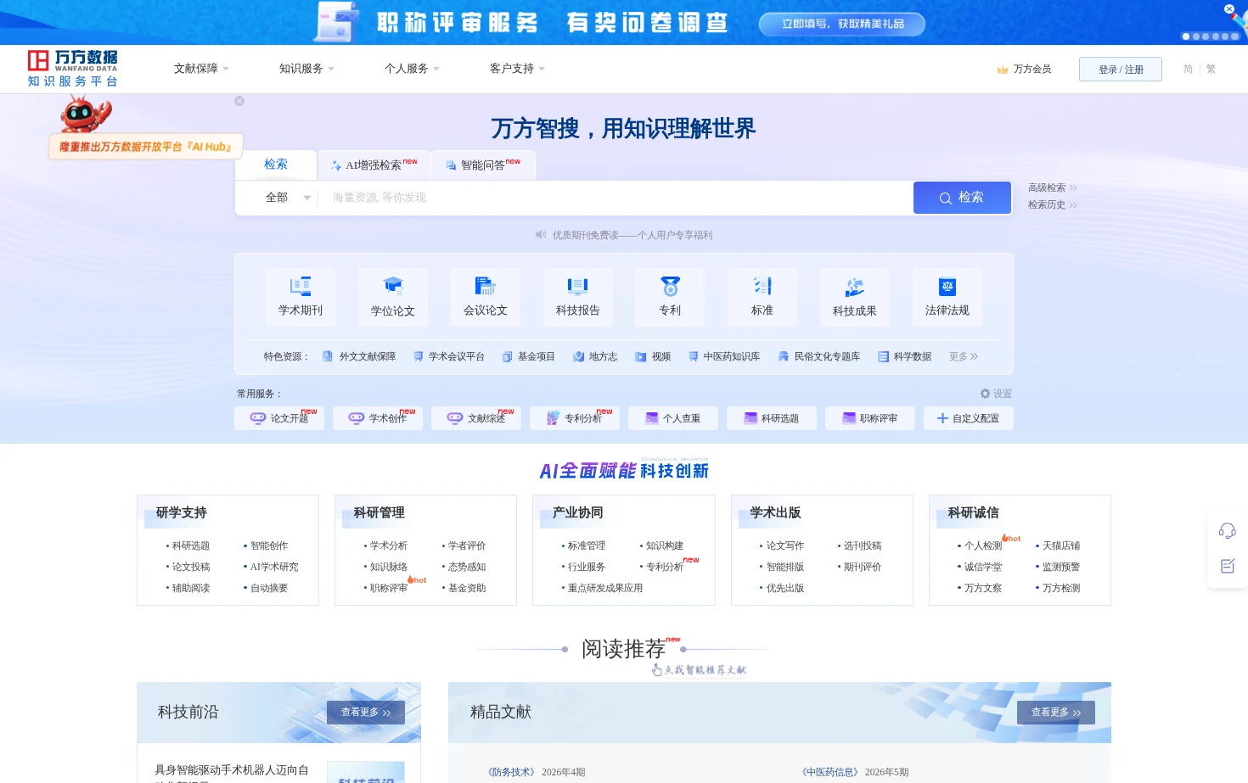This screenshot has width=1248, height=783.
Task: Open 职称评审 service shortcut
Action: pos(870,418)
